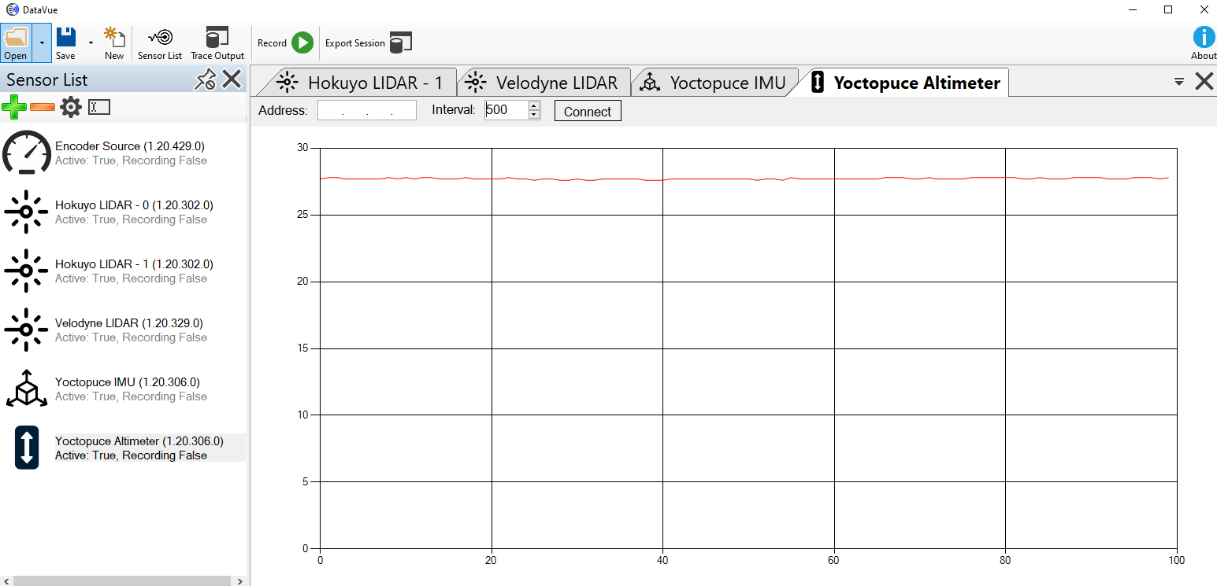Click scrollbar left arrow in sensor list
The height and width of the screenshot is (586, 1217).
click(6, 580)
